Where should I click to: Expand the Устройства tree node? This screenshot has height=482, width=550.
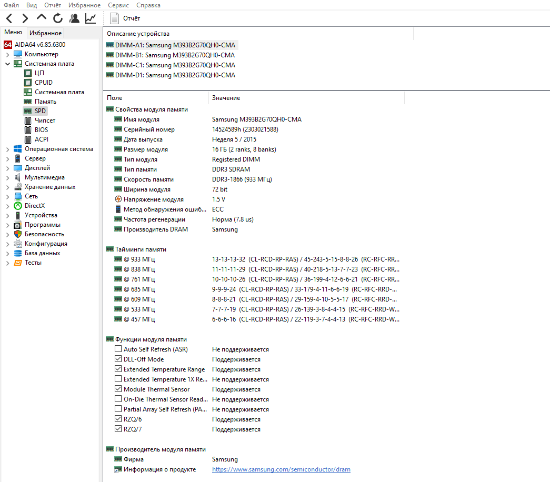(x=8, y=215)
